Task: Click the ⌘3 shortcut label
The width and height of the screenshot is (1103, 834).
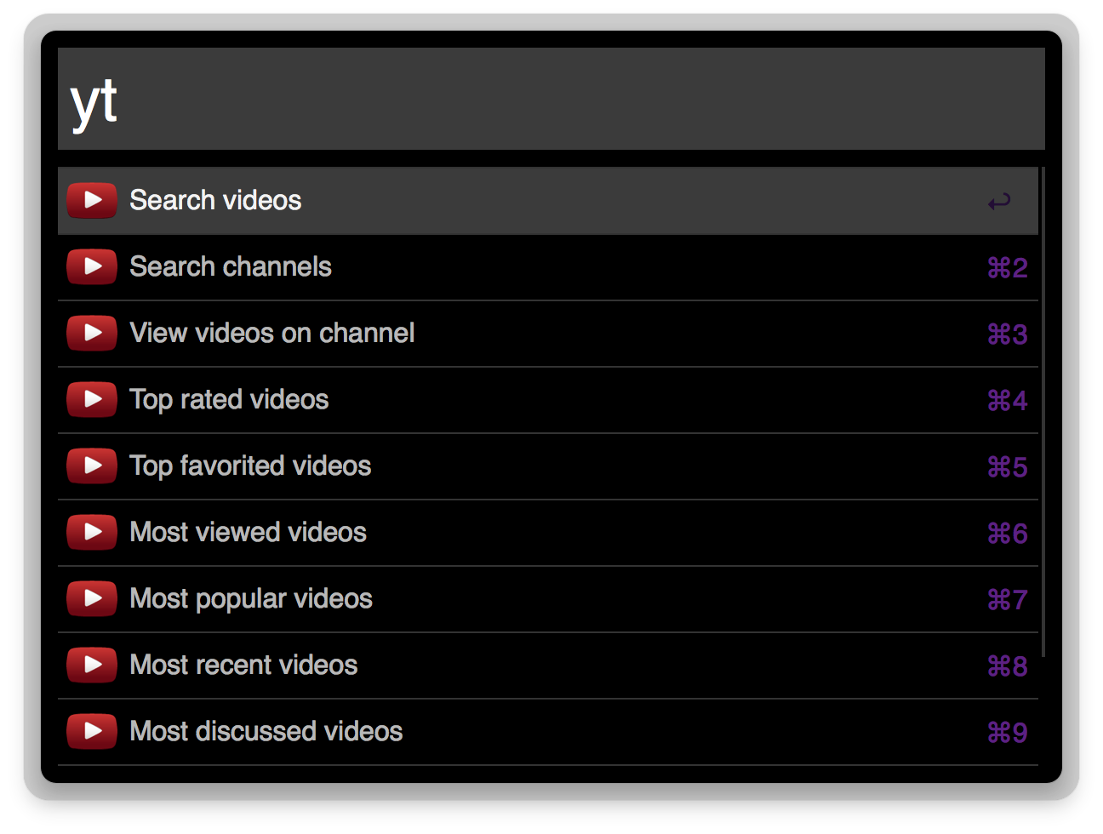Action: (x=1008, y=334)
